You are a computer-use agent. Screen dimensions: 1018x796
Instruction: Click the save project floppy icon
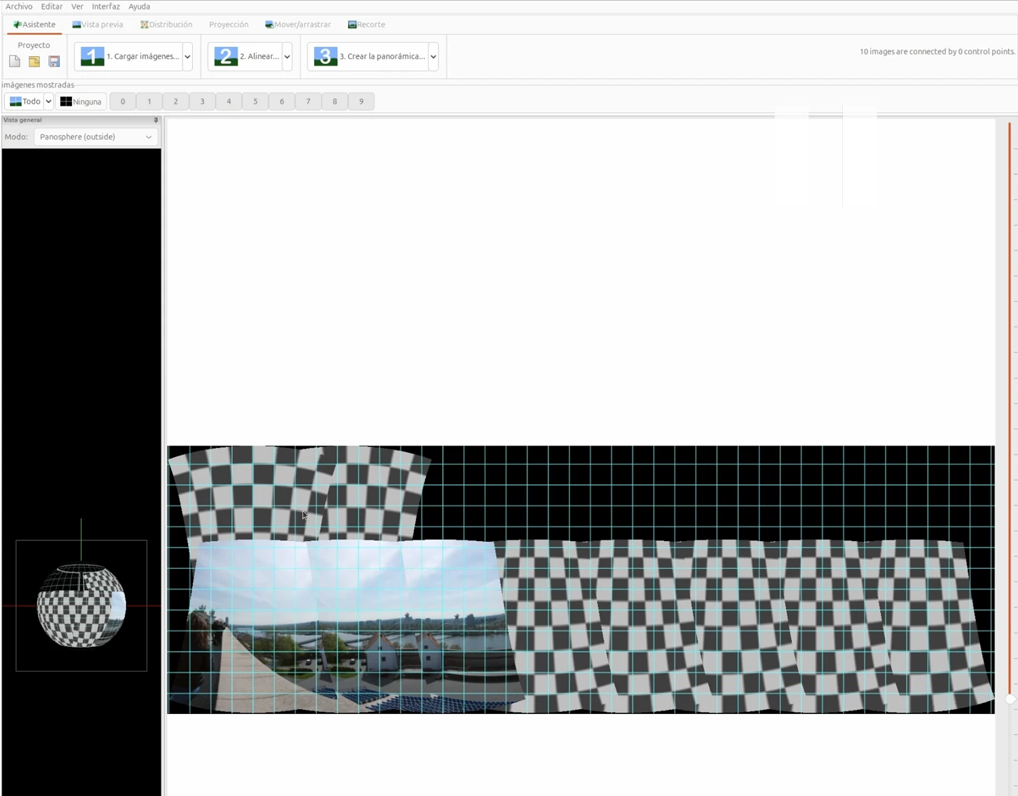(x=54, y=61)
